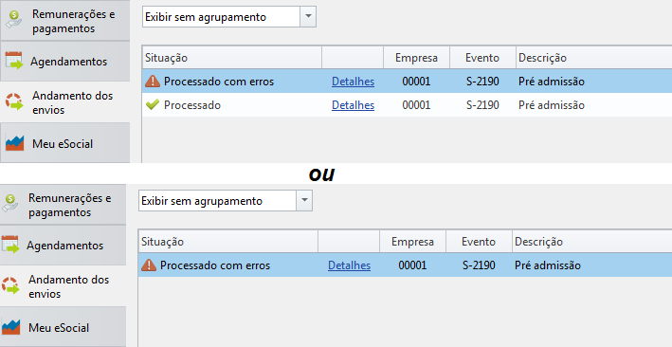Click the top Exibir sem agrupamento combo box

pos(229,17)
